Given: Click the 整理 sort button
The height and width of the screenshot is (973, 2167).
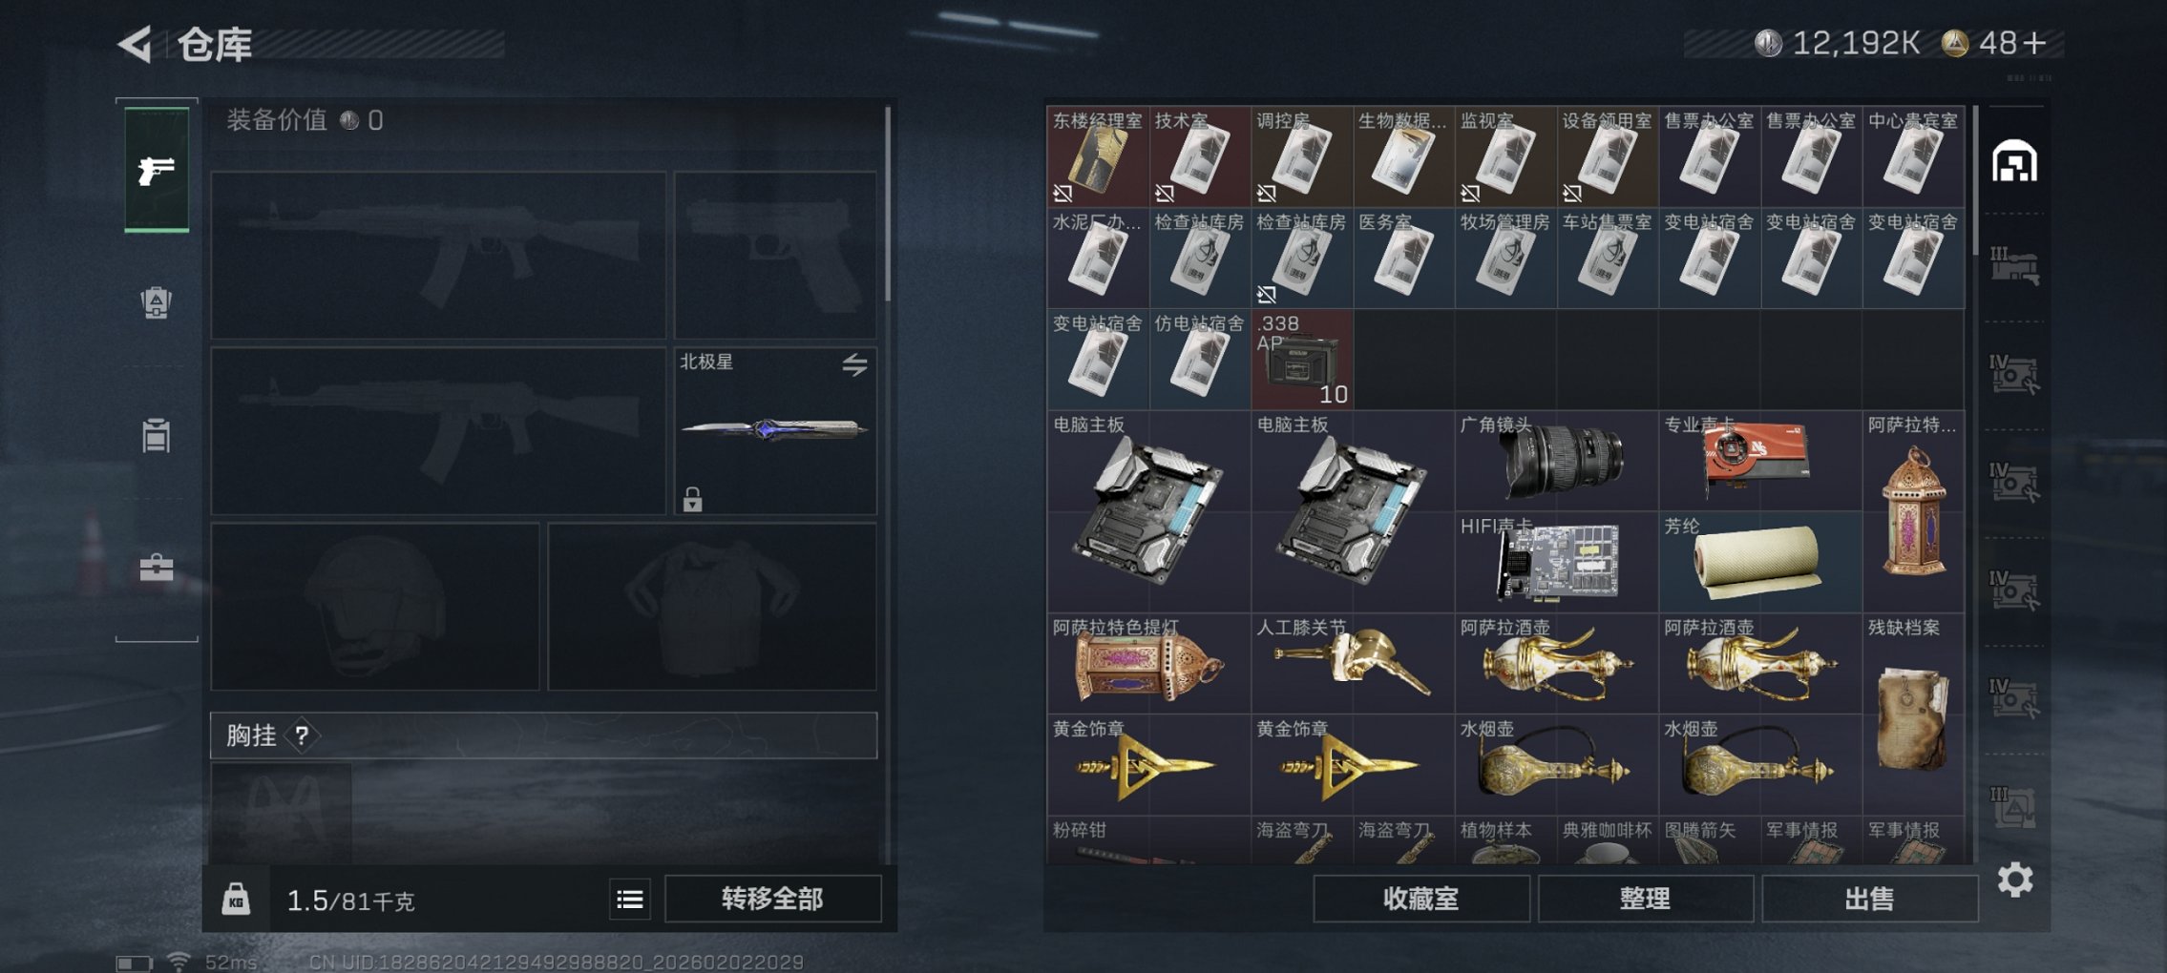Looking at the screenshot, I should pos(1645,899).
